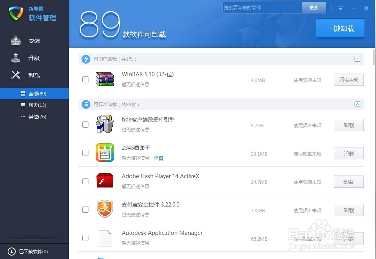Image resolution: width=376 pixels, height=259 pixels.
Task: Go to the 安装 section
Action: click(34, 41)
